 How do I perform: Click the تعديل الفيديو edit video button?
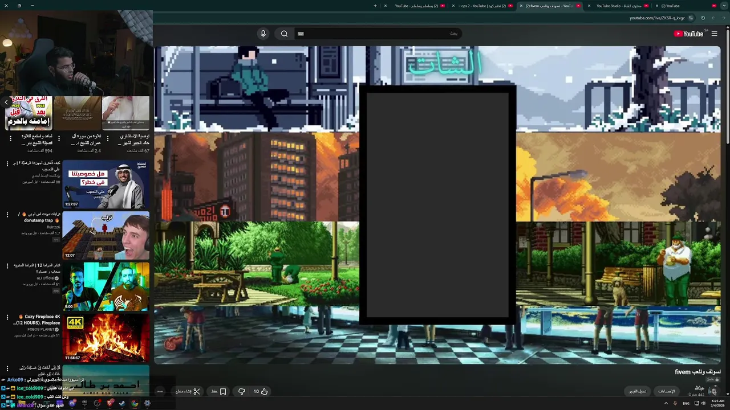pos(638,391)
